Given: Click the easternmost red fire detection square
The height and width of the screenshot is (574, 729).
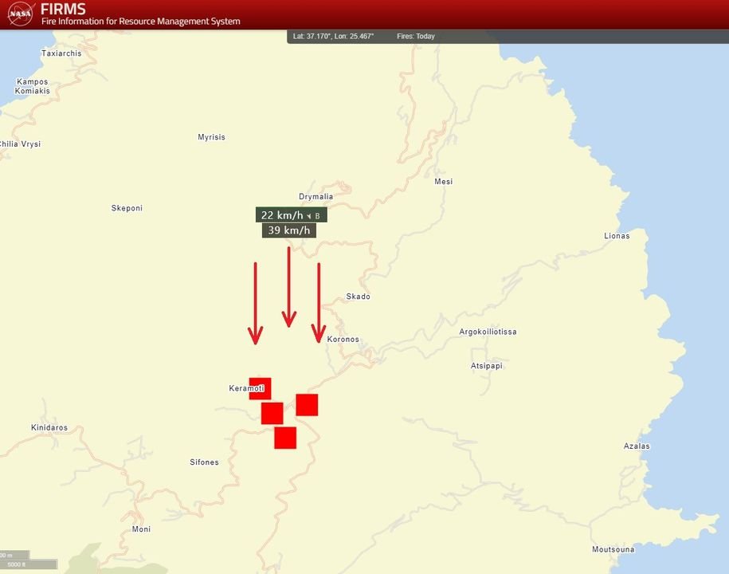Looking at the screenshot, I should (x=306, y=405).
